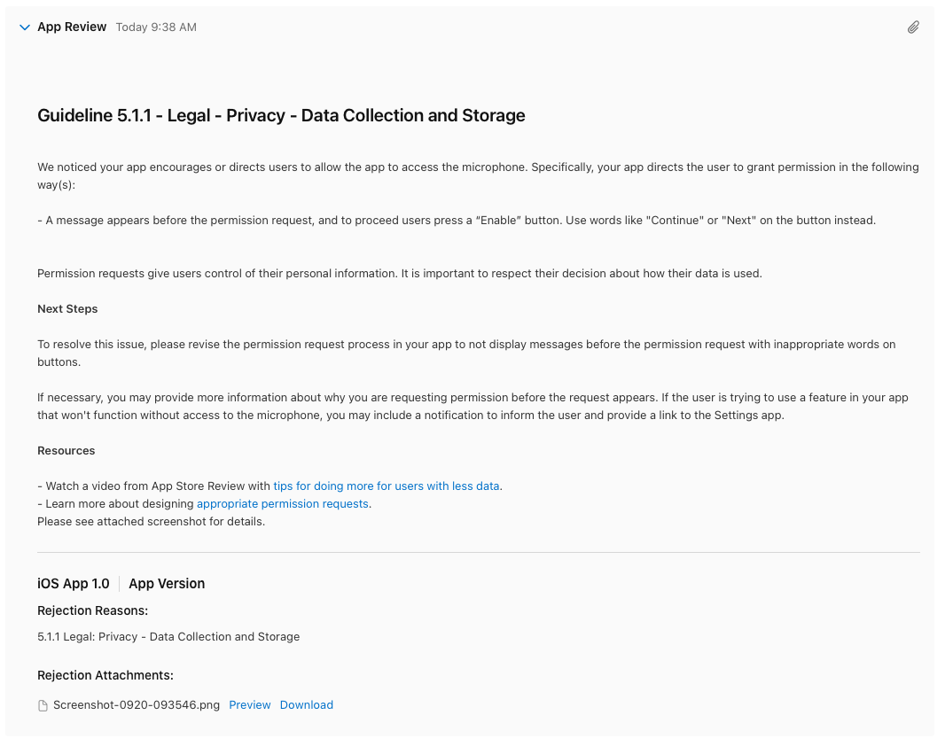Image resolution: width=945 pixels, height=746 pixels.
Task: Click the paperclip attachment icon
Action: click(x=913, y=27)
